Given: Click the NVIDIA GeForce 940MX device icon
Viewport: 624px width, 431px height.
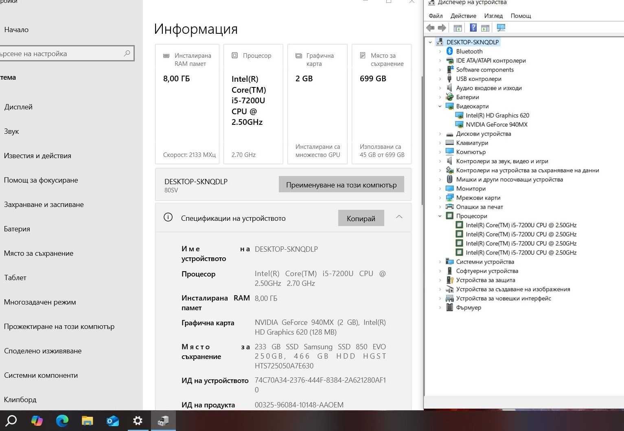Looking at the screenshot, I should 459,124.
